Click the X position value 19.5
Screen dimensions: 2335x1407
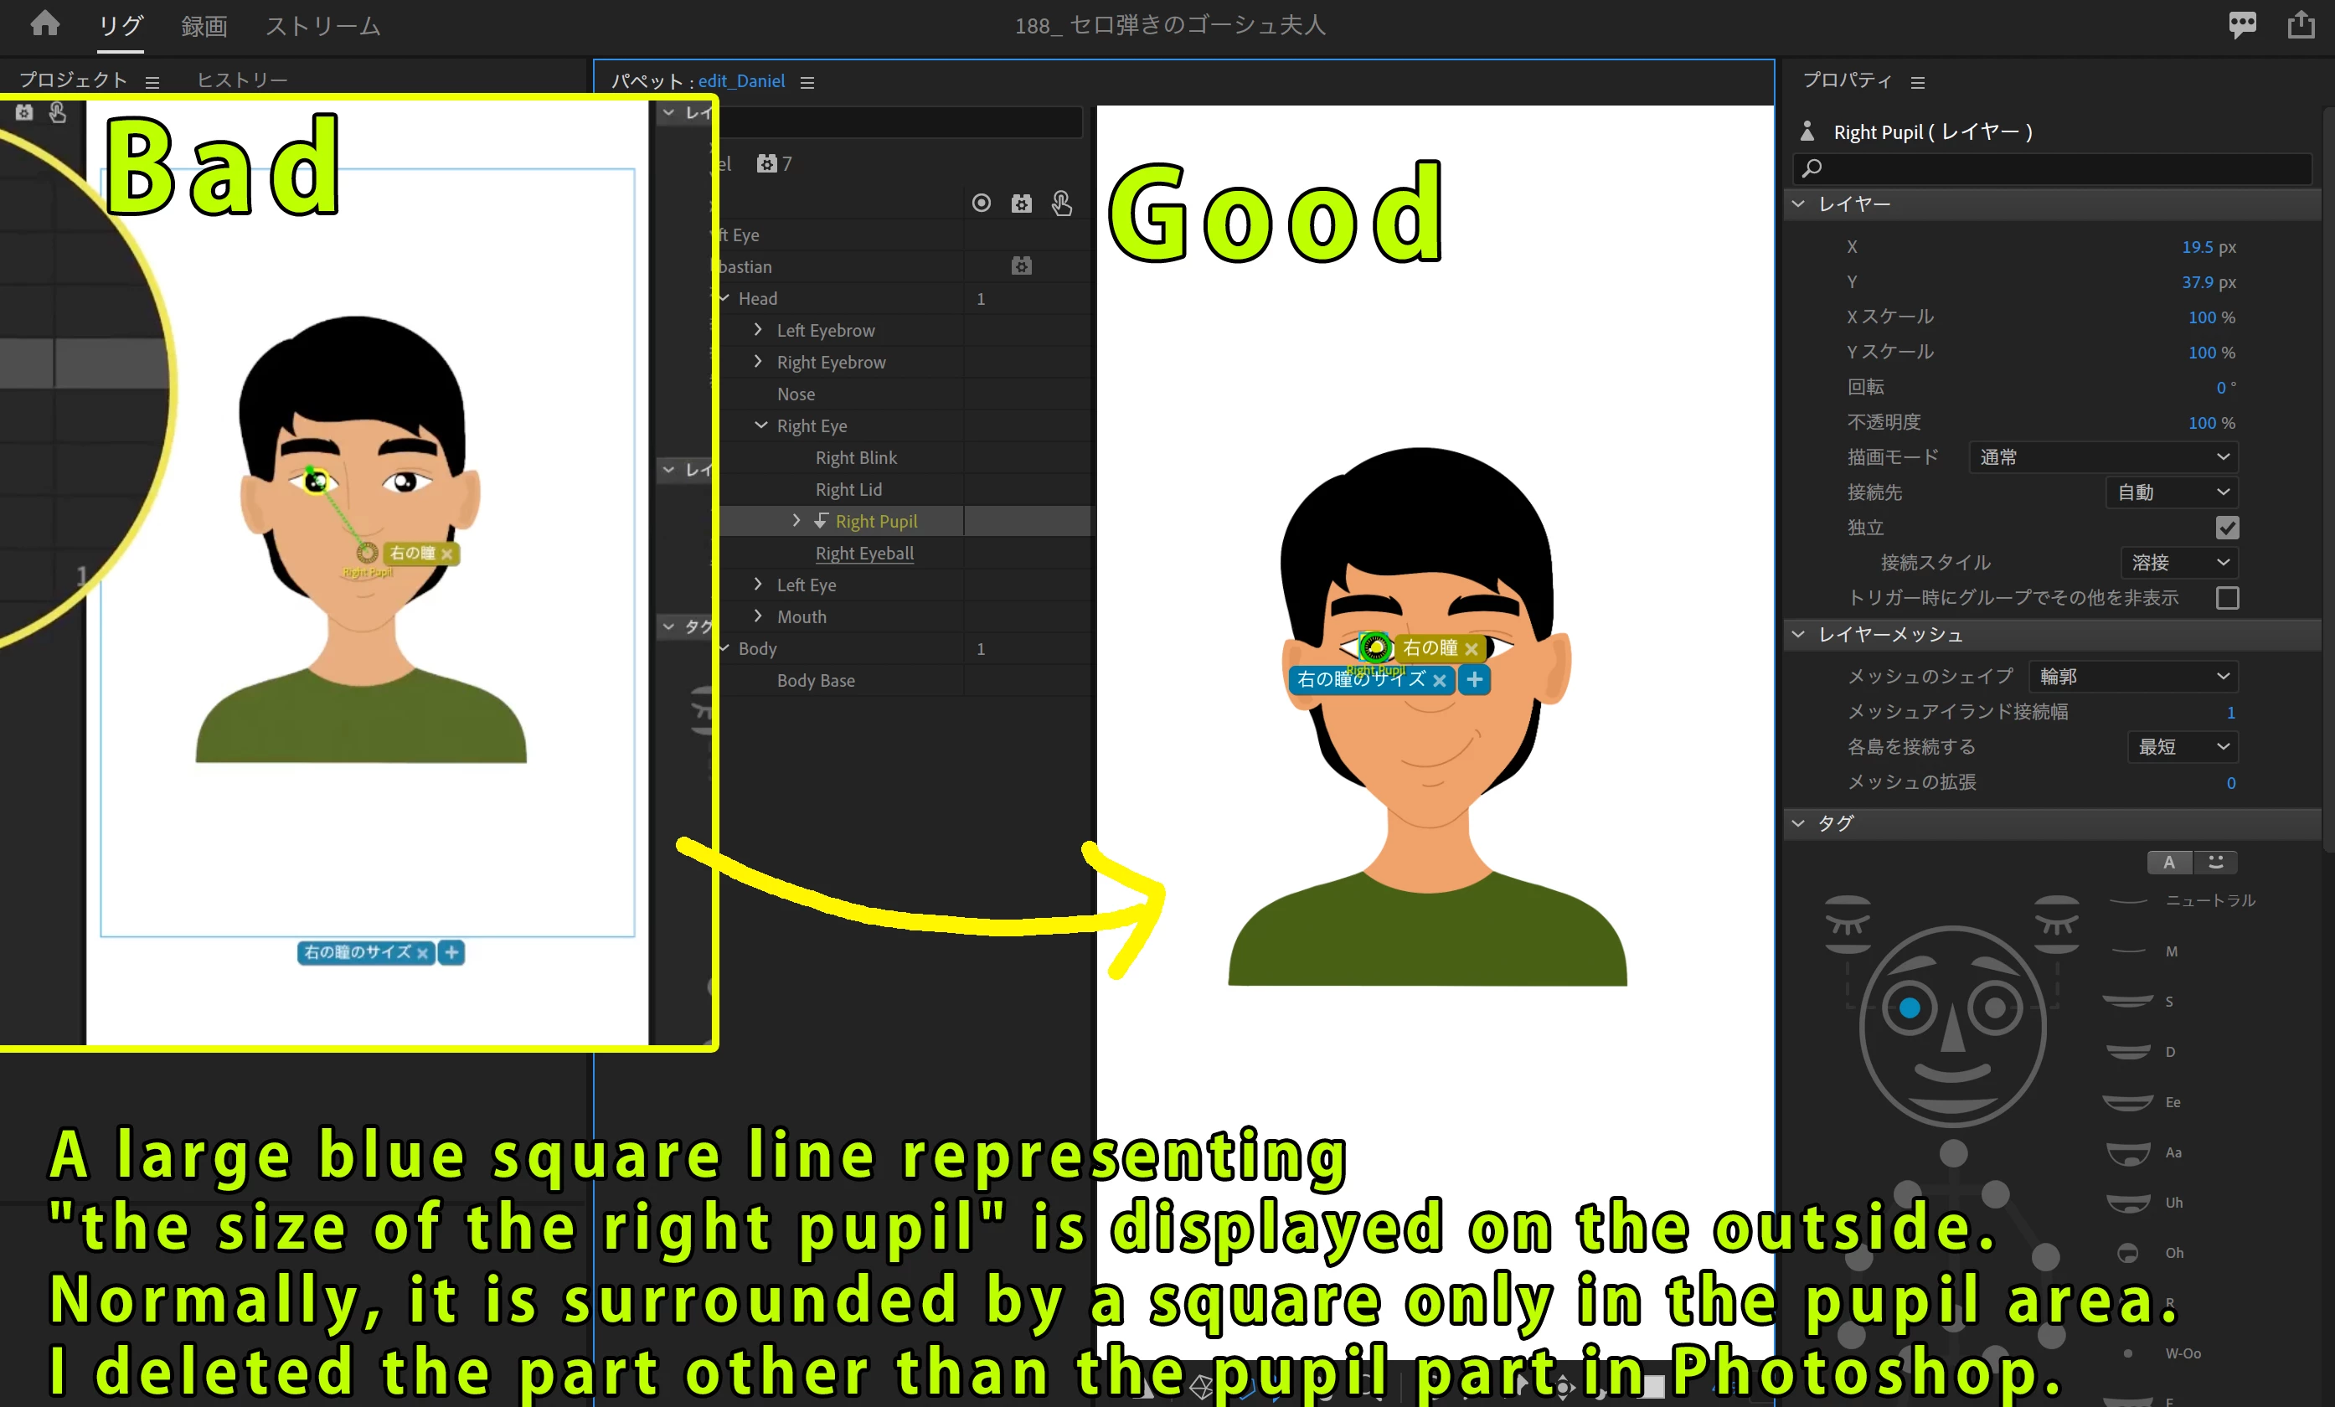click(x=2197, y=247)
